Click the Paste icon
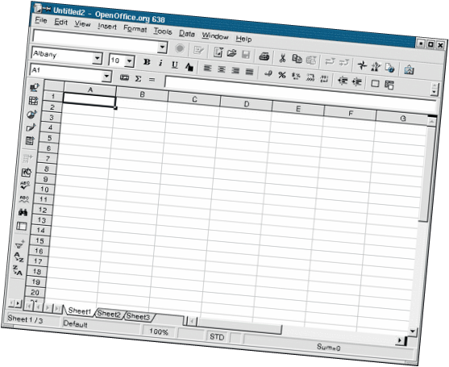The height and width of the screenshot is (367, 449). click(311, 60)
